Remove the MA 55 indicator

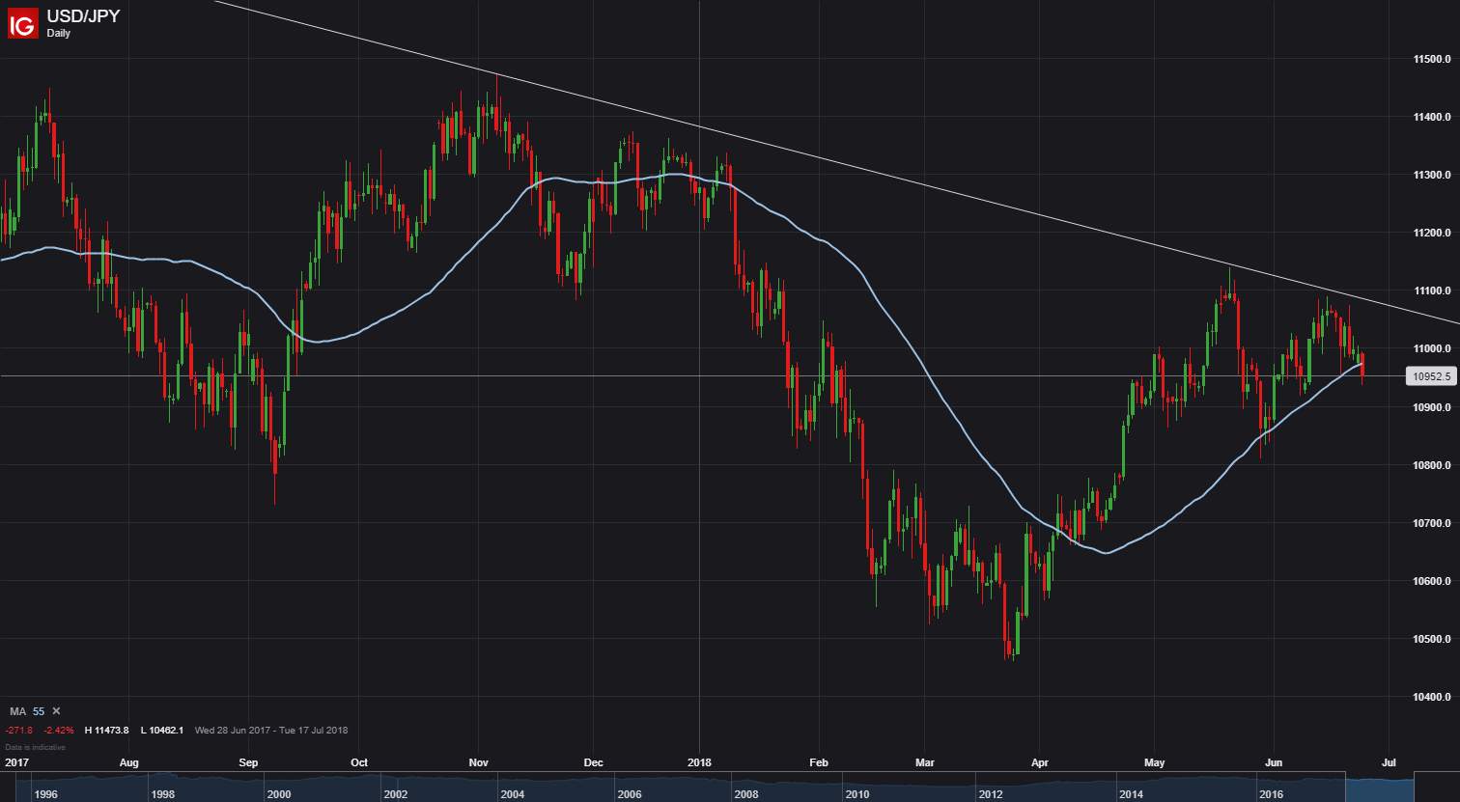click(56, 711)
